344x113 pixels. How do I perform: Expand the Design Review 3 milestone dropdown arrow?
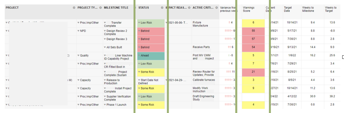105,39
